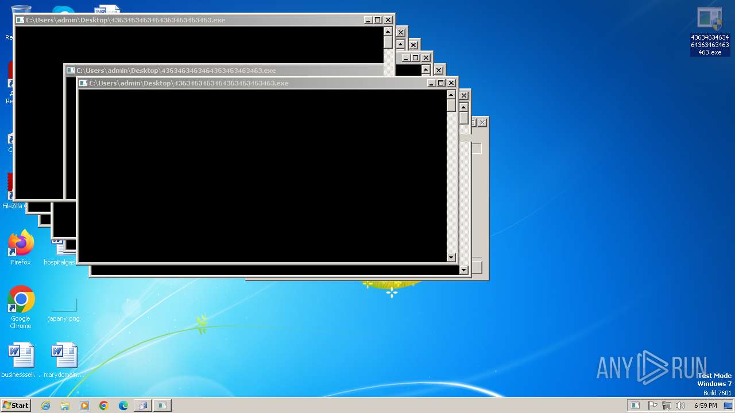Click the top-left console's scroll-up arrow

click(388, 32)
